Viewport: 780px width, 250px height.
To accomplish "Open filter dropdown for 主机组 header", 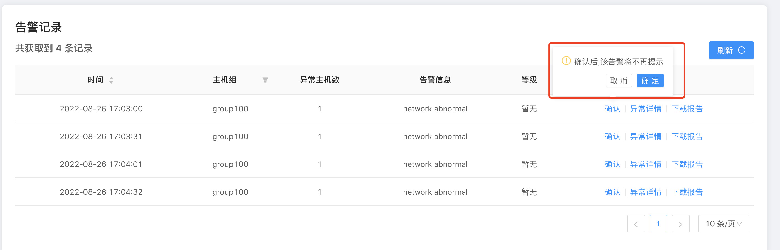I will point(265,80).
